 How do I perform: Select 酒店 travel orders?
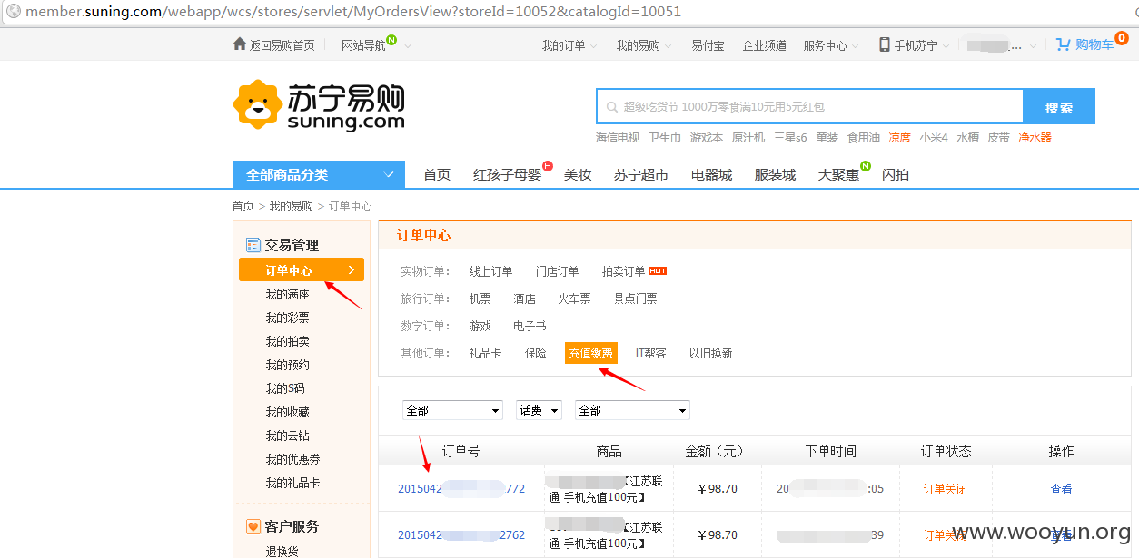point(525,299)
